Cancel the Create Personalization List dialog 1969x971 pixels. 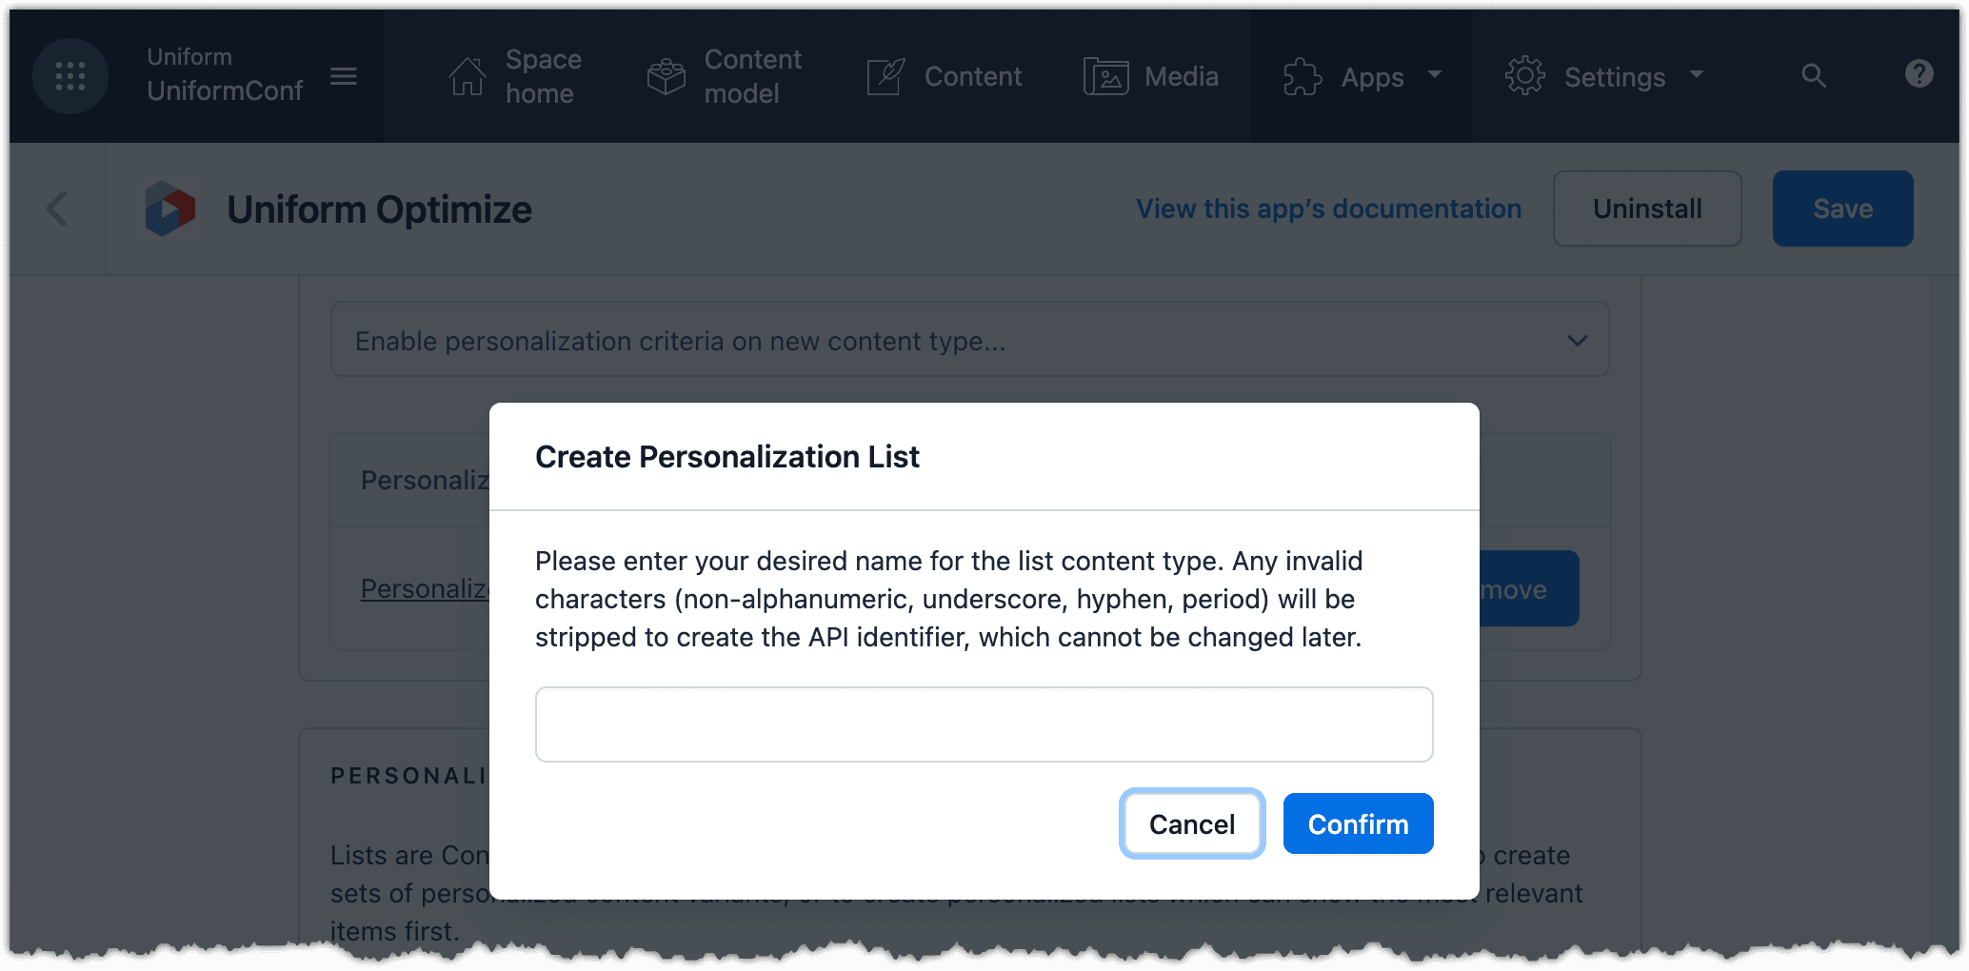[1191, 823]
